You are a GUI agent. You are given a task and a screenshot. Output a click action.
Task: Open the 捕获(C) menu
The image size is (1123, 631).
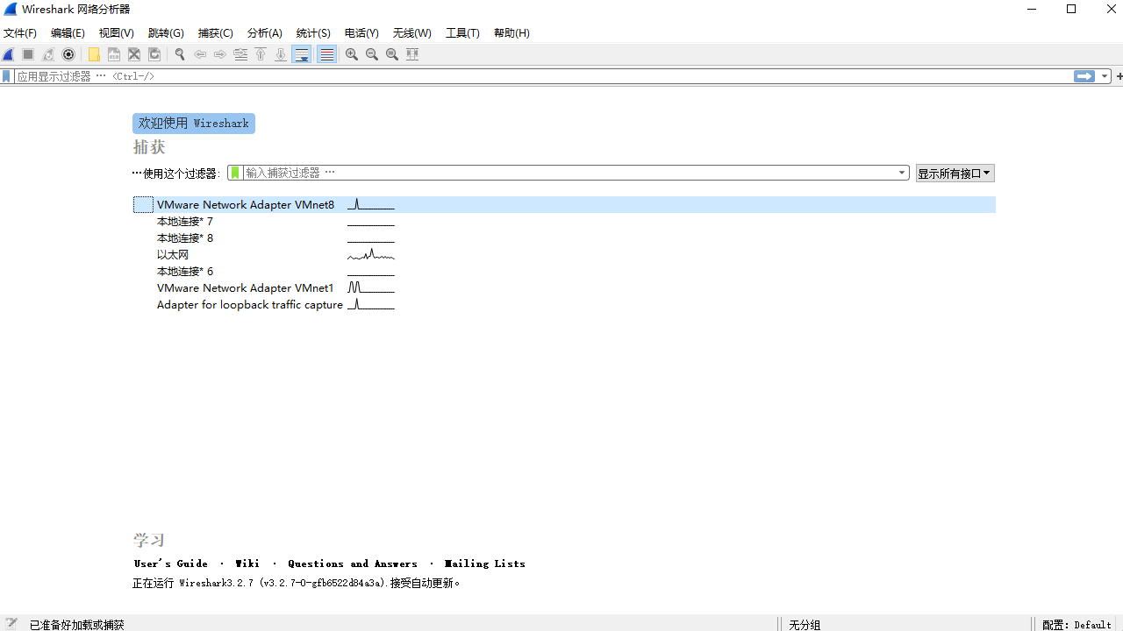(x=215, y=33)
